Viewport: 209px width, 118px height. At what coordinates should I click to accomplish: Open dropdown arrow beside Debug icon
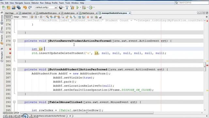click(87, 8)
